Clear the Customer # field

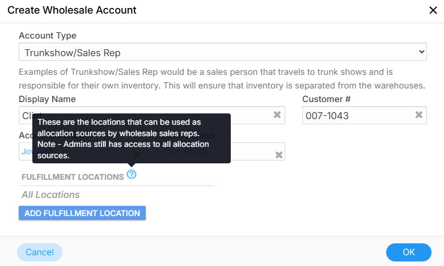419,115
